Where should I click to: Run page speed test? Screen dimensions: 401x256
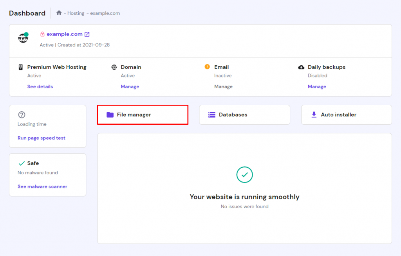42,138
